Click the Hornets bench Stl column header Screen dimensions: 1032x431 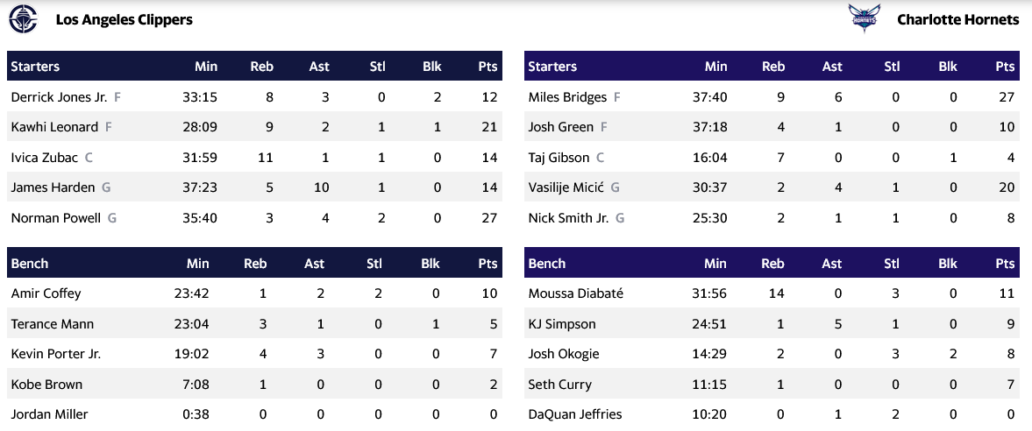[x=892, y=264]
